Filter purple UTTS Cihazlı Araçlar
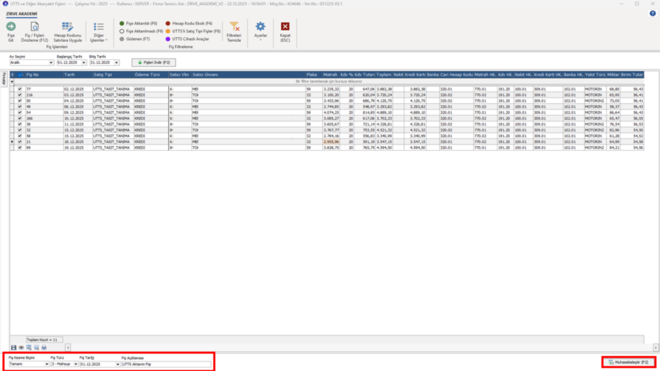 187,39
